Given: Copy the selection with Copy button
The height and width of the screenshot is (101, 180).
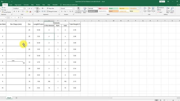Looking at the screenshot, I should pos(4,10).
